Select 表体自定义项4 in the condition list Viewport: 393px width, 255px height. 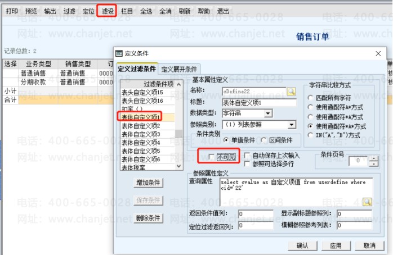click(x=148, y=143)
